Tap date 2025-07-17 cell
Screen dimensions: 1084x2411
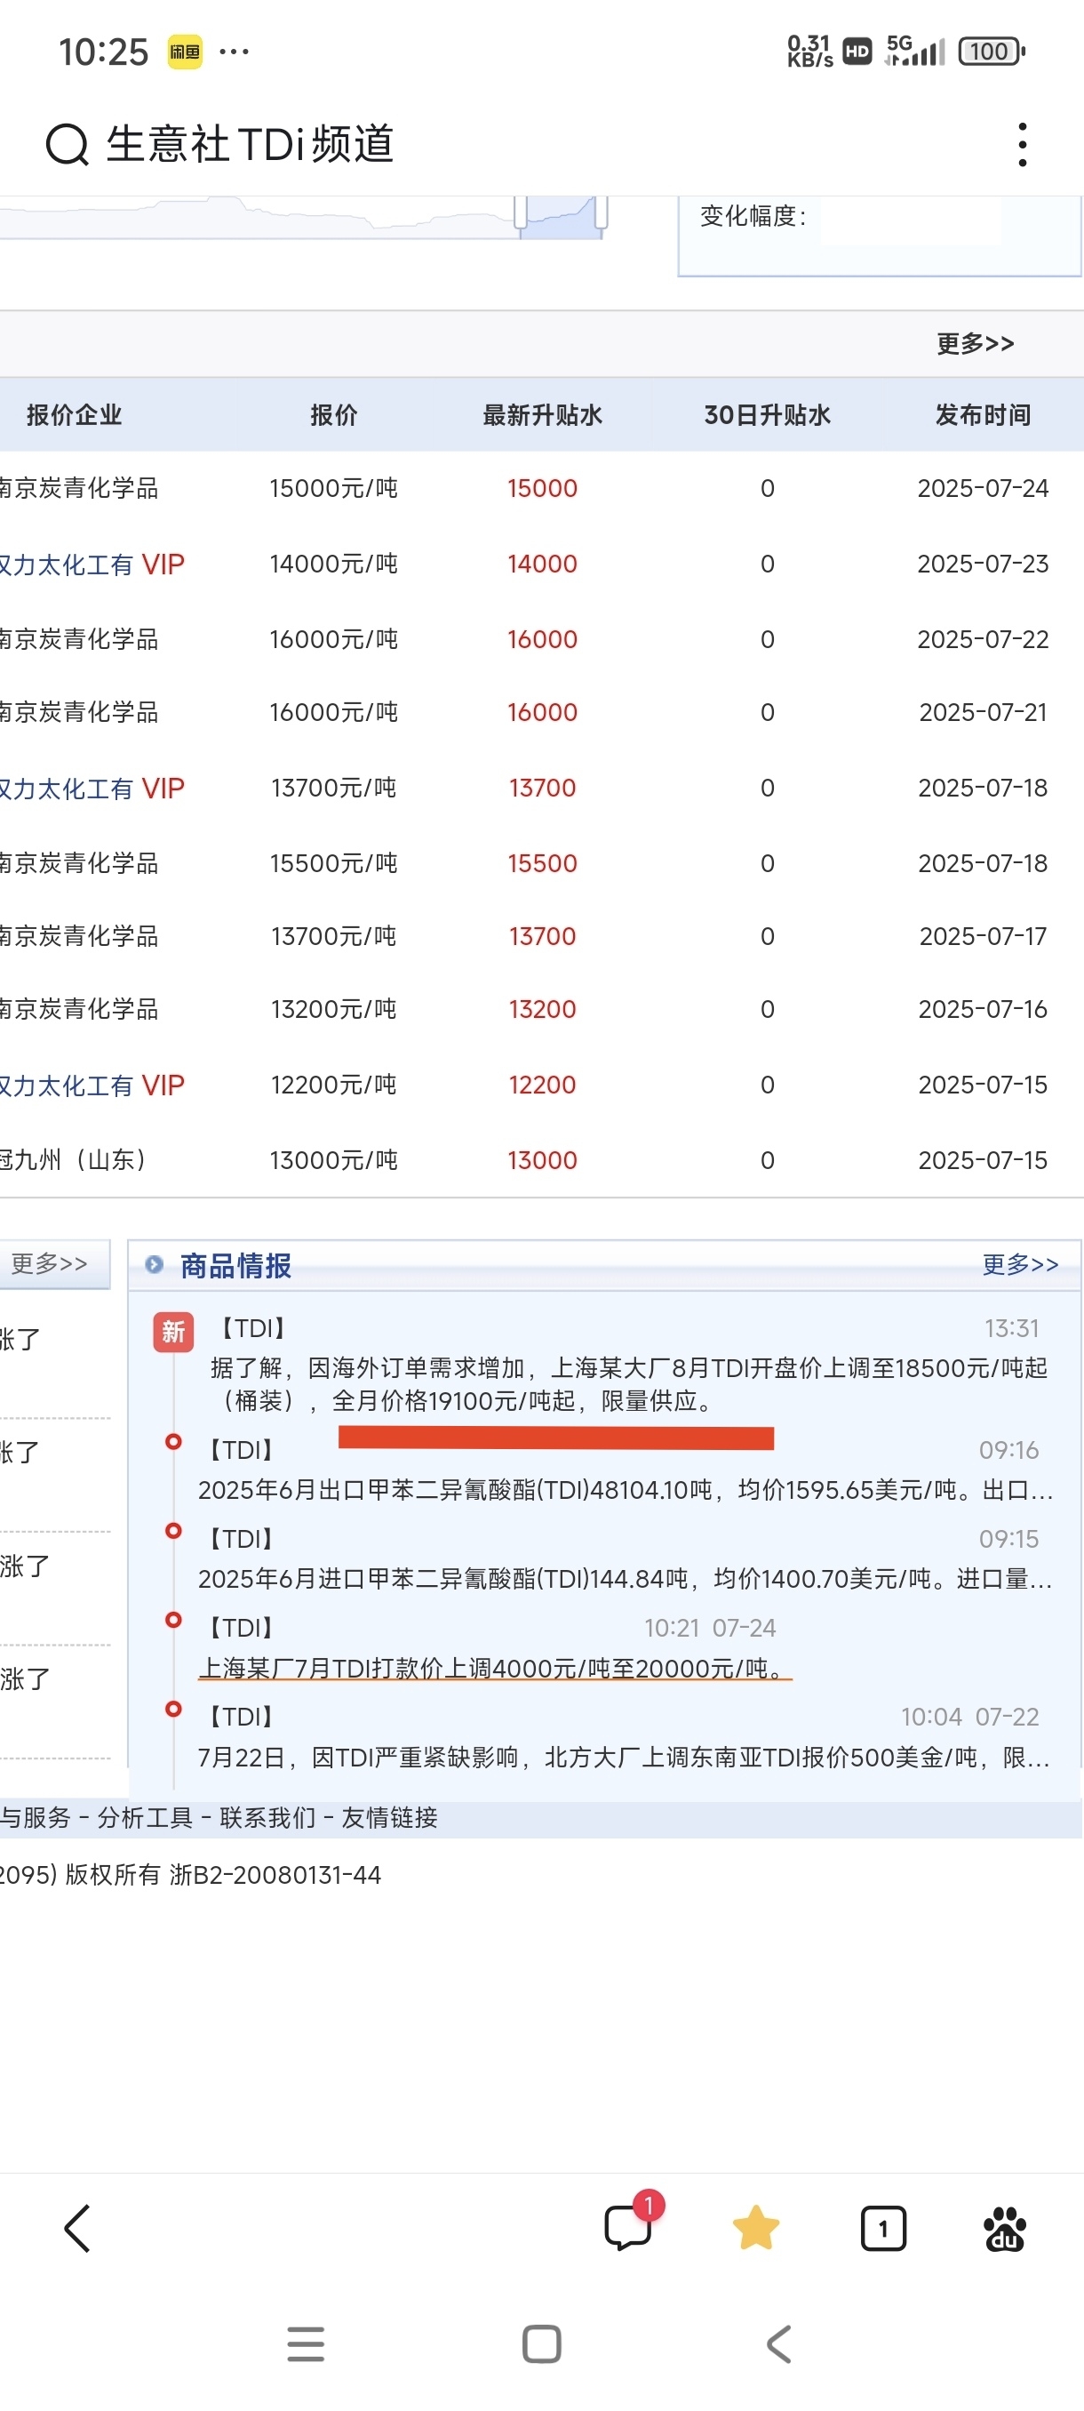(x=983, y=936)
